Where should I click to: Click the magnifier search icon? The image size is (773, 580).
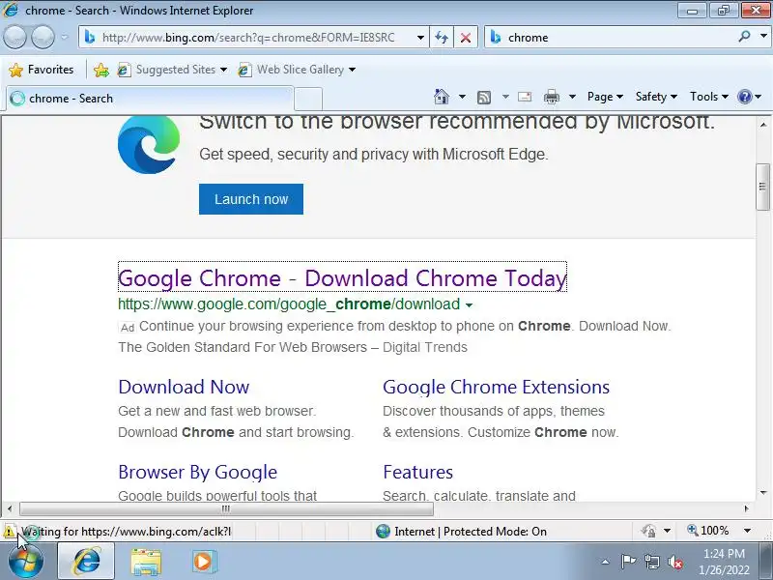[744, 37]
